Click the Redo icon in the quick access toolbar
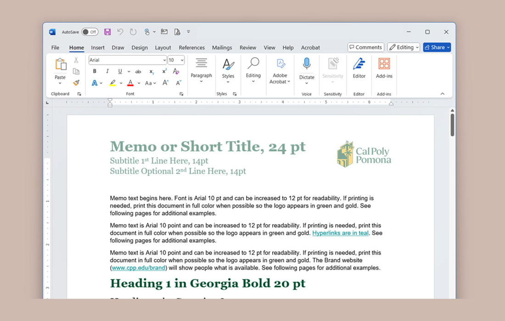This screenshot has height=321, width=505. point(133,32)
